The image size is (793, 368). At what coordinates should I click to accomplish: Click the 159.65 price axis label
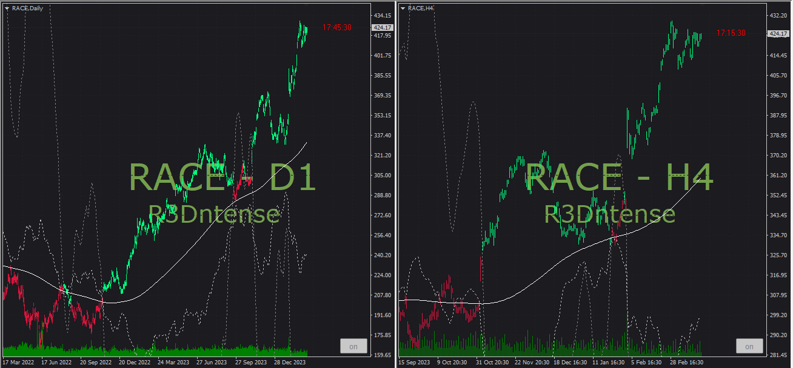point(382,355)
